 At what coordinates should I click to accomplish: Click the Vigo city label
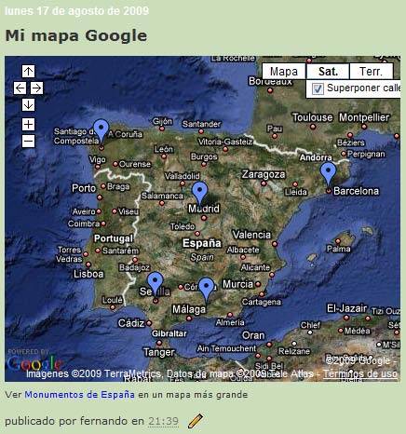[98, 159]
